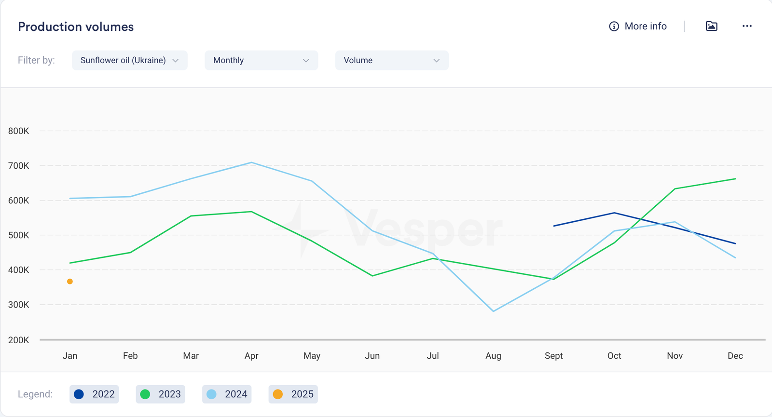The image size is (772, 417).
Task: Click the export chart image icon
Action: point(712,26)
